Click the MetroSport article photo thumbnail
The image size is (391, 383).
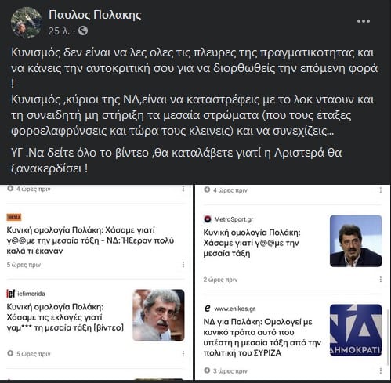(x=356, y=240)
